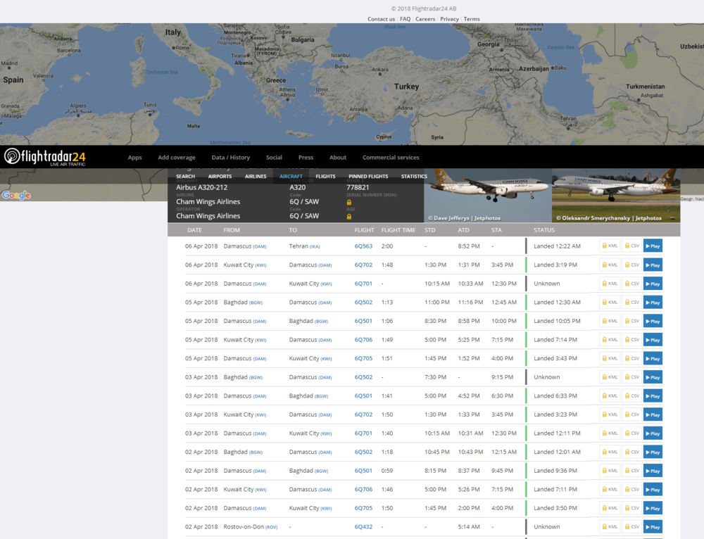Click the lock icon beside Serial Number
This screenshot has height=539, width=704.
348,201
